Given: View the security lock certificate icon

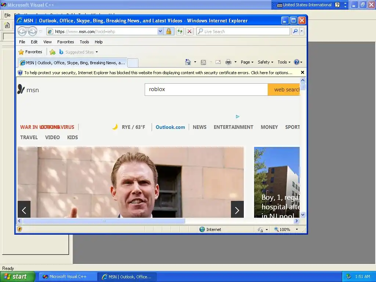Looking at the screenshot, I should pos(169,32).
